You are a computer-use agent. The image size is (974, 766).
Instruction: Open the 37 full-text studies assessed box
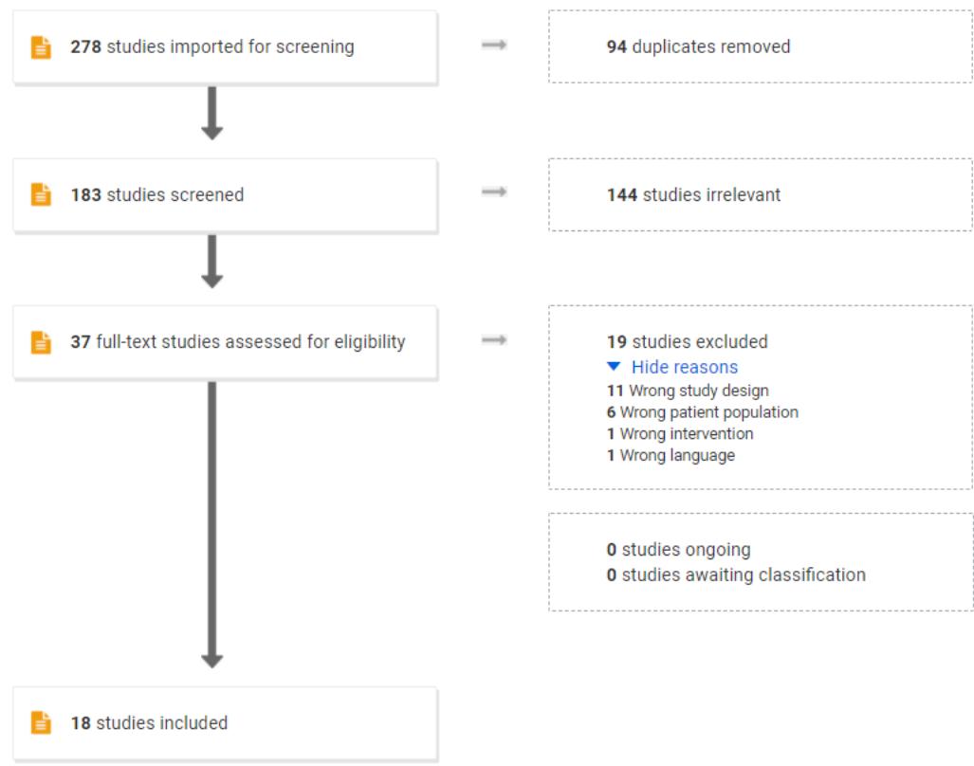(x=225, y=342)
